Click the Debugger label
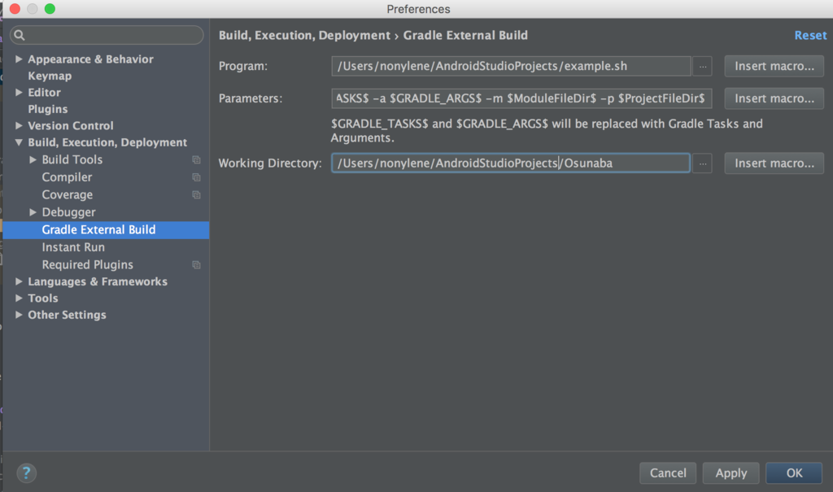Viewport: 833px width, 492px height. coord(68,212)
